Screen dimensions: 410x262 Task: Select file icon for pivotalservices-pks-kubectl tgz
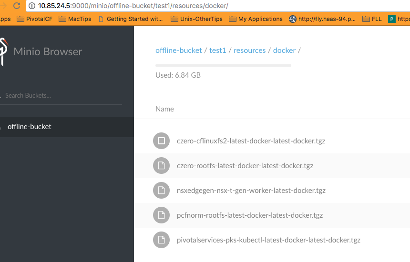(x=161, y=240)
